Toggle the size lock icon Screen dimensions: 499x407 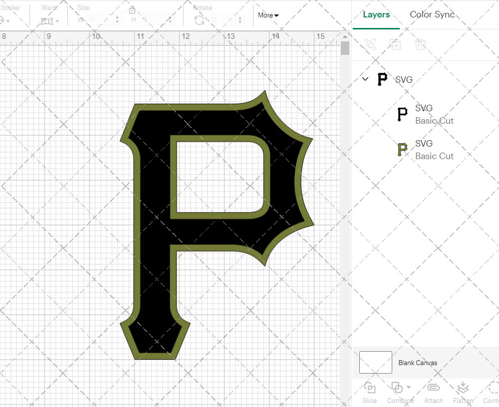point(132,9)
